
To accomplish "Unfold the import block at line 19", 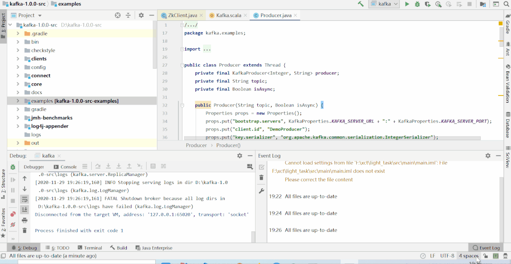I will coord(182,49).
